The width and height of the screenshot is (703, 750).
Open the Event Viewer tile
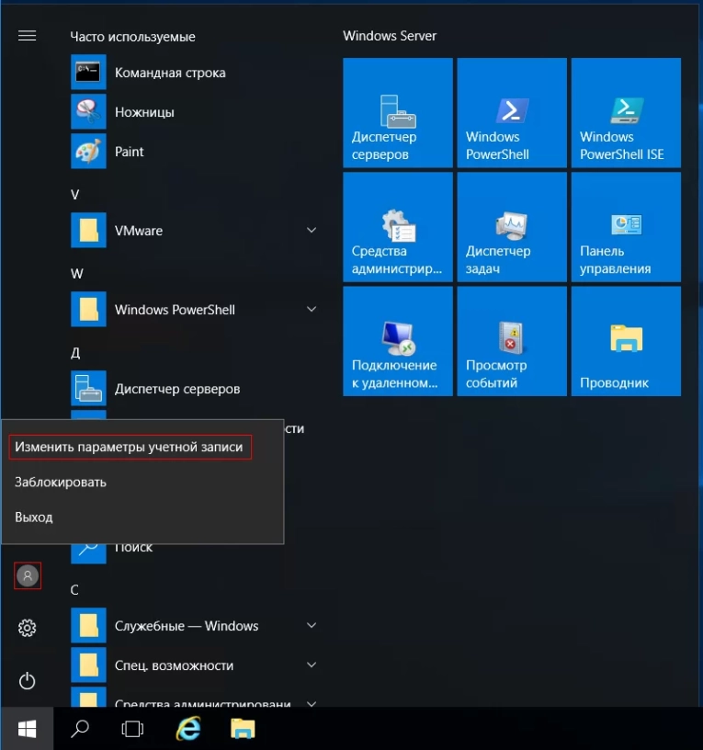point(512,341)
